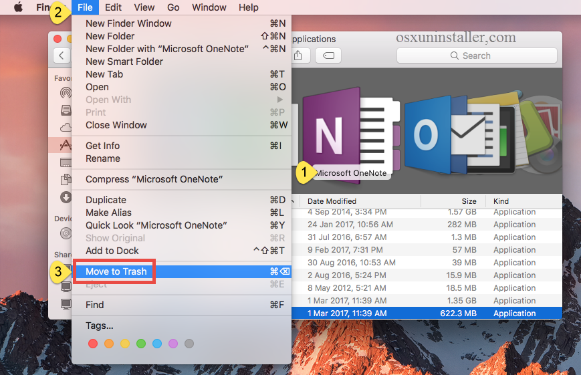
Task: Choose Duplicate
Action: pyautogui.click(x=182, y=200)
